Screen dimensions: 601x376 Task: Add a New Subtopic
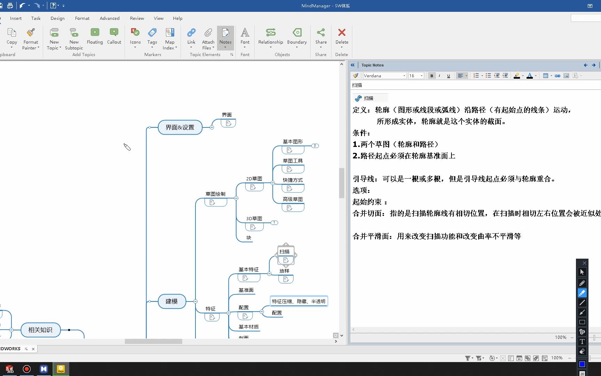click(x=74, y=38)
